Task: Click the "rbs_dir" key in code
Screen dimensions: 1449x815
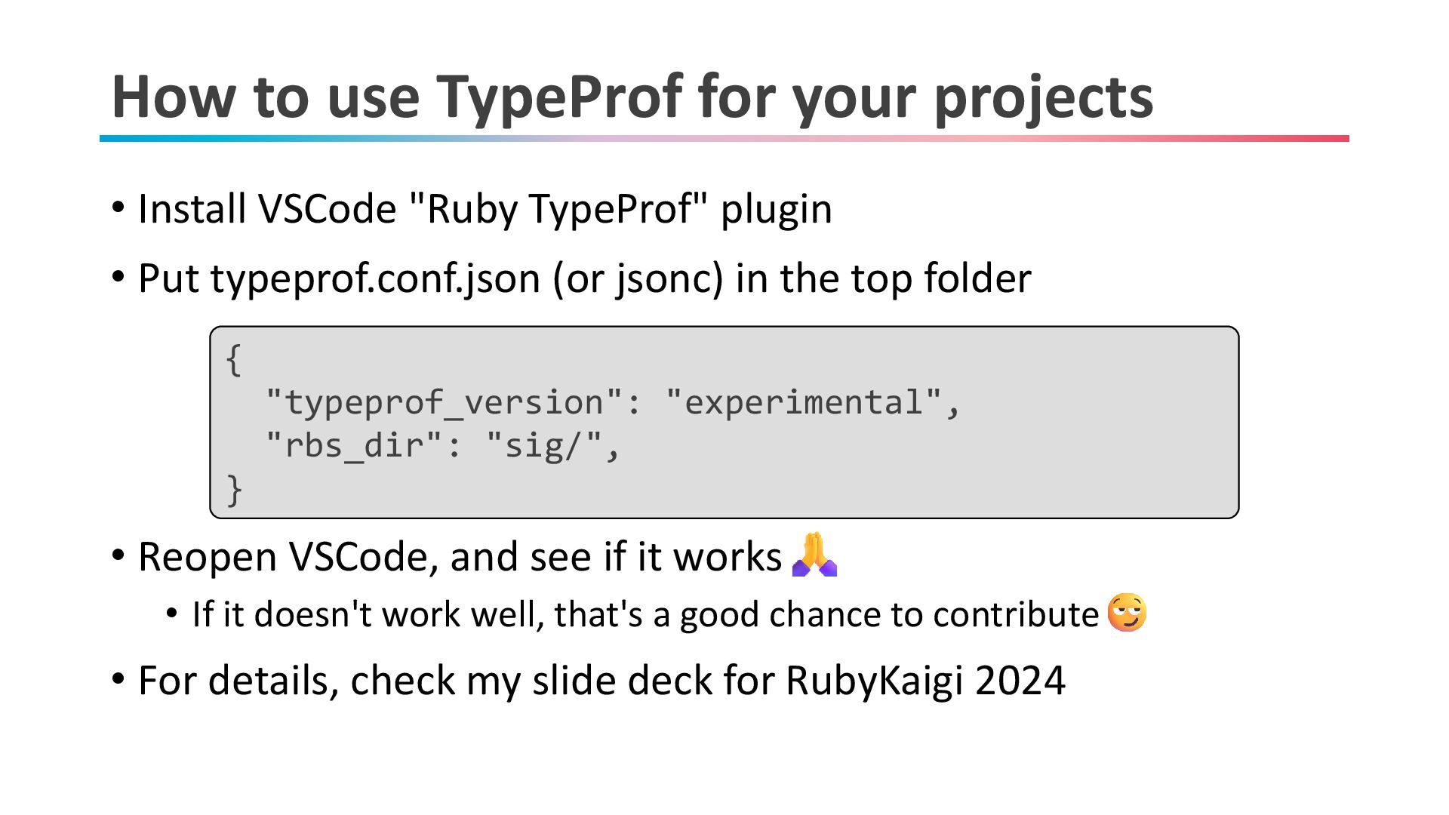Action: click(x=355, y=445)
